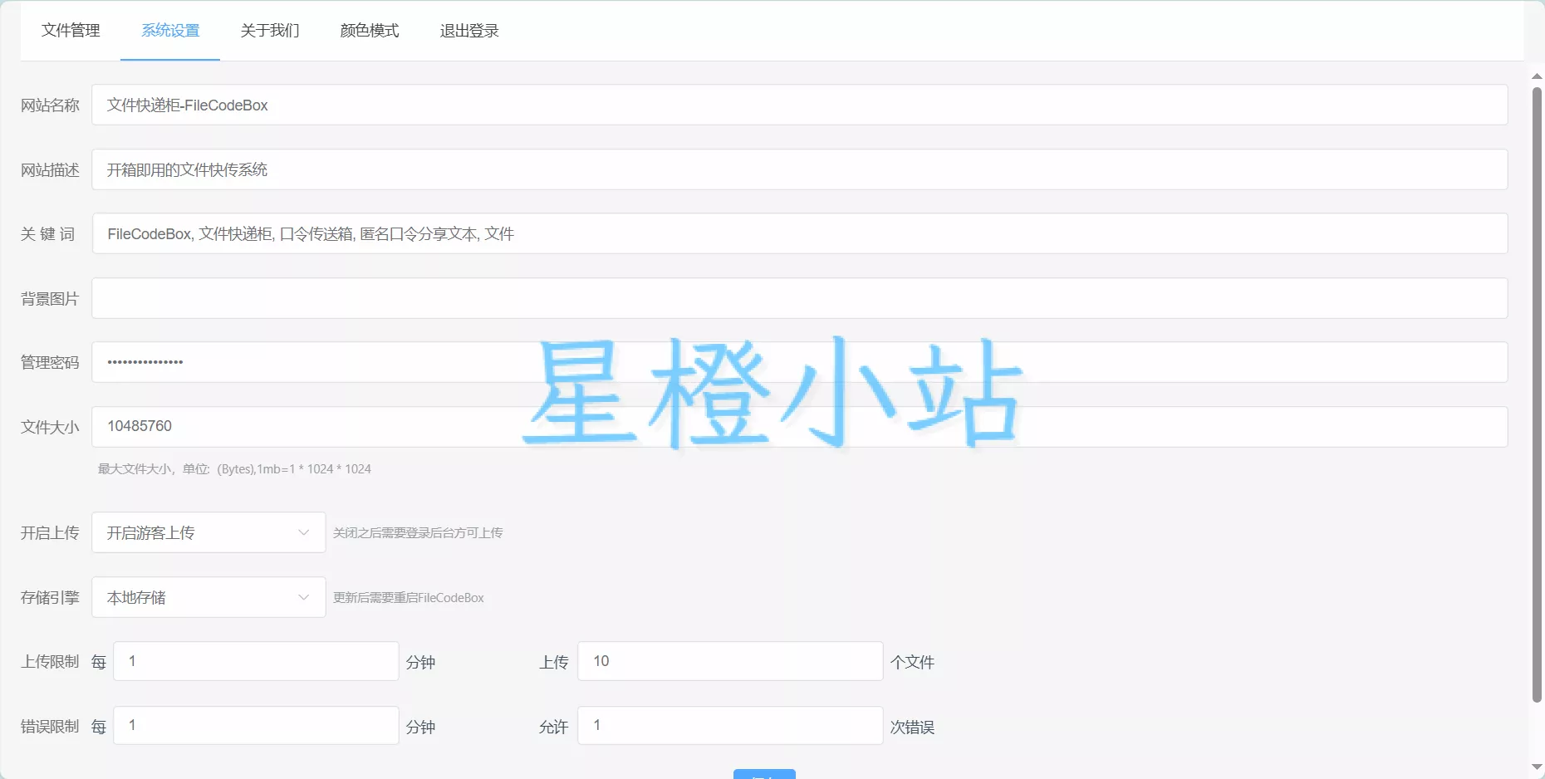Click the 个文件 unit label
The width and height of the screenshot is (1545, 779).
[912, 662]
